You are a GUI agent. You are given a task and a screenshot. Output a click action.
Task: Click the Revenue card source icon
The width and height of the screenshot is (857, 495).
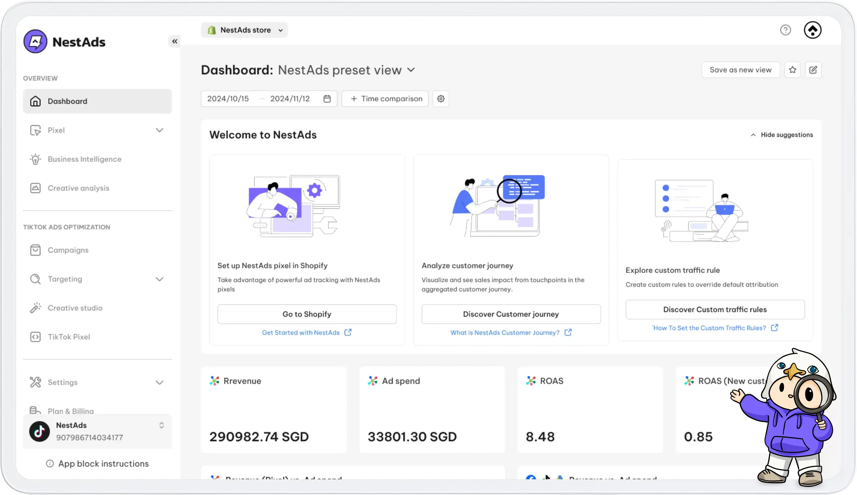pos(214,381)
